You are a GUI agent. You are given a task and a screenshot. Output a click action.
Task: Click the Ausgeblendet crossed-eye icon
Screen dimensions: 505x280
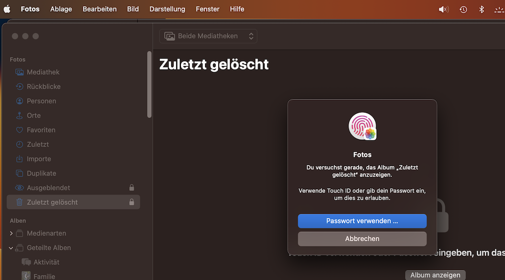point(19,188)
